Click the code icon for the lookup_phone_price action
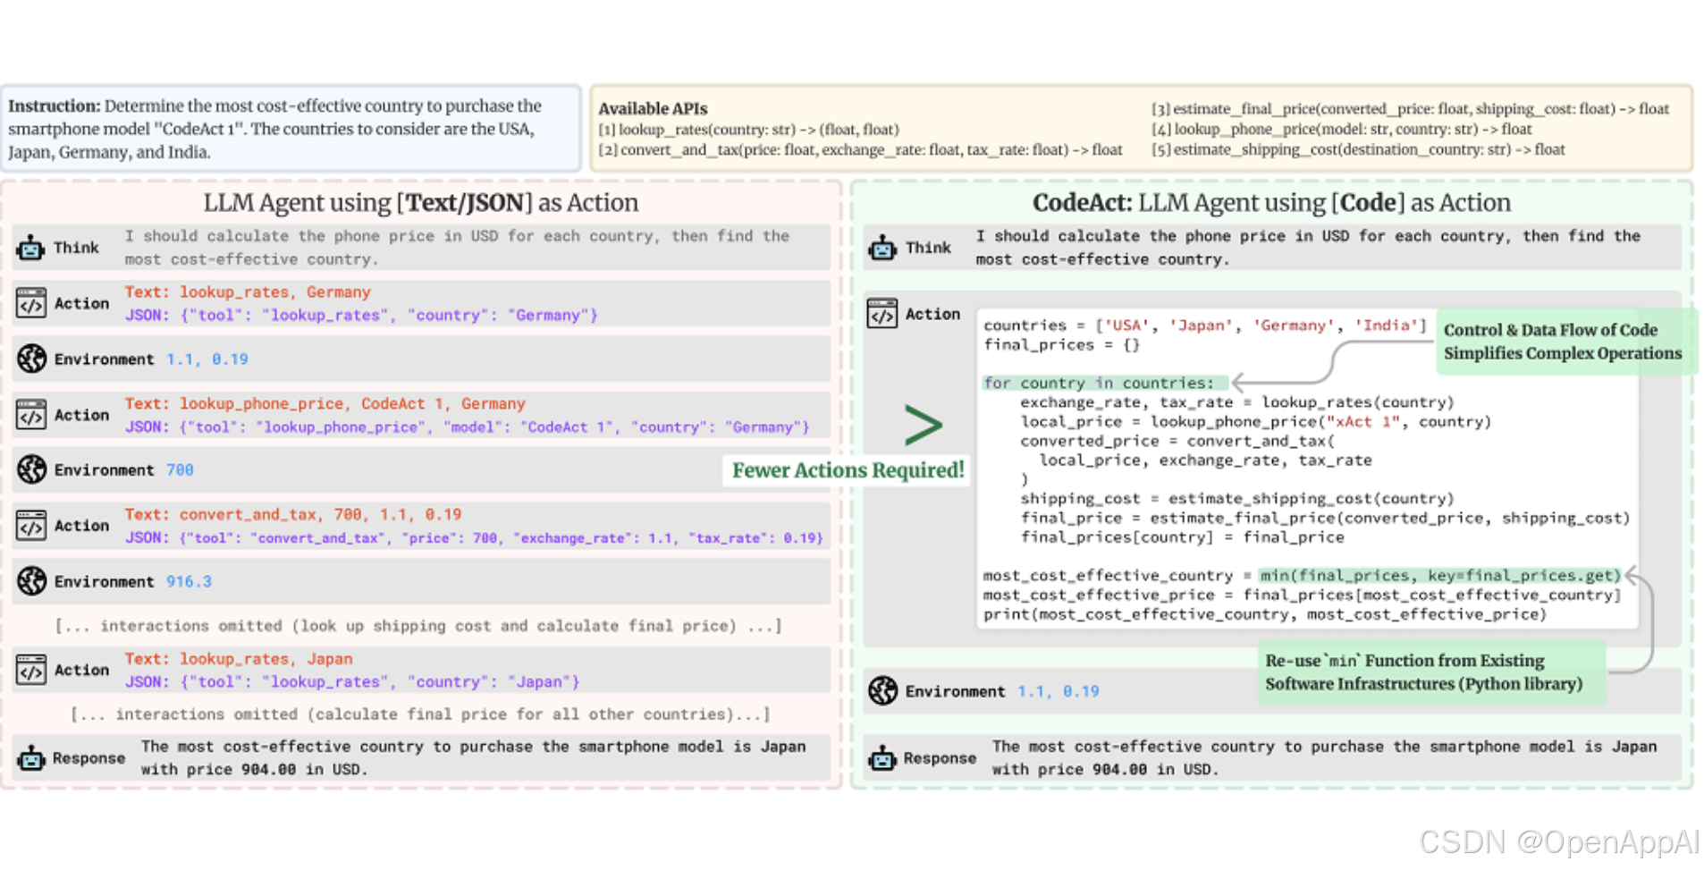This screenshot has height=870, width=1704. pos(30,415)
